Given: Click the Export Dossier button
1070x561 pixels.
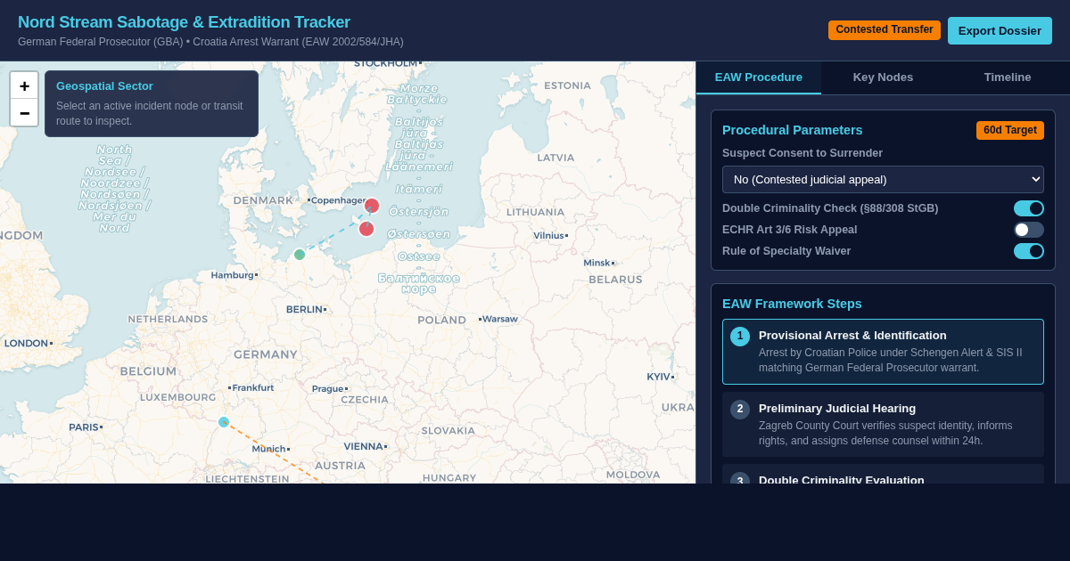Looking at the screenshot, I should (1000, 30).
